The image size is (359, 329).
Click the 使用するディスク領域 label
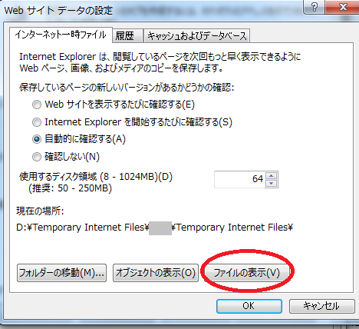coord(96,177)
